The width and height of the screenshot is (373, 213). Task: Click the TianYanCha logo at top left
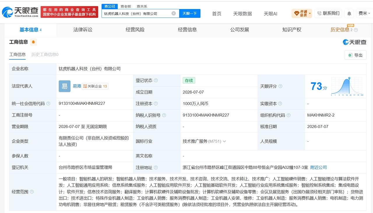click(x=20, y=12)
